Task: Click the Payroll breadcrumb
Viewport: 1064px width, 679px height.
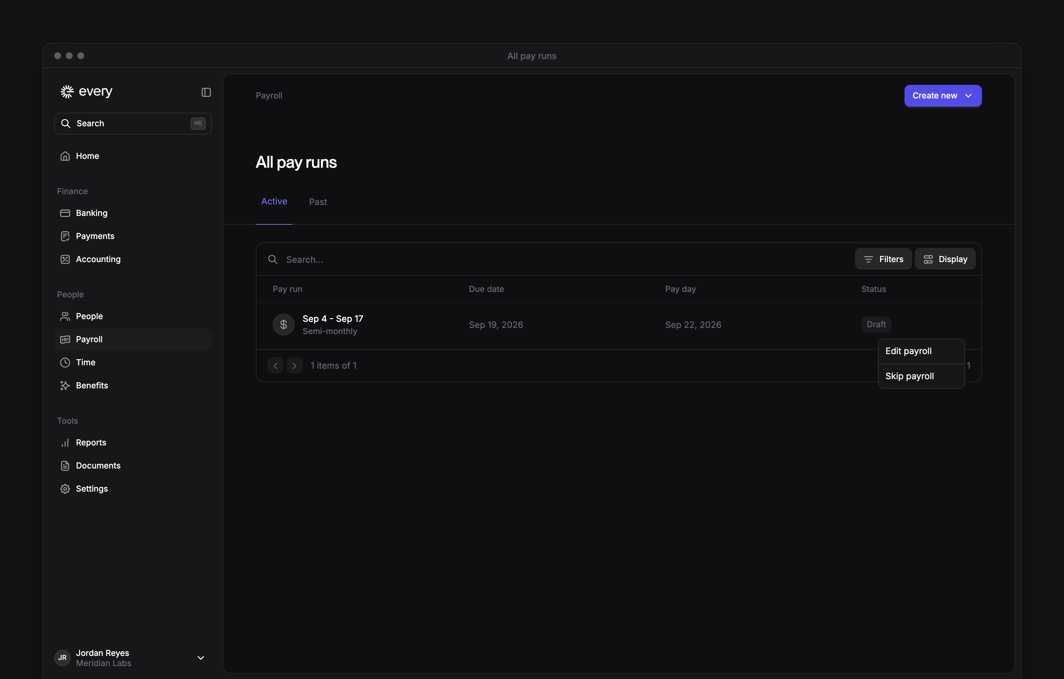Action: coord(269,95)
